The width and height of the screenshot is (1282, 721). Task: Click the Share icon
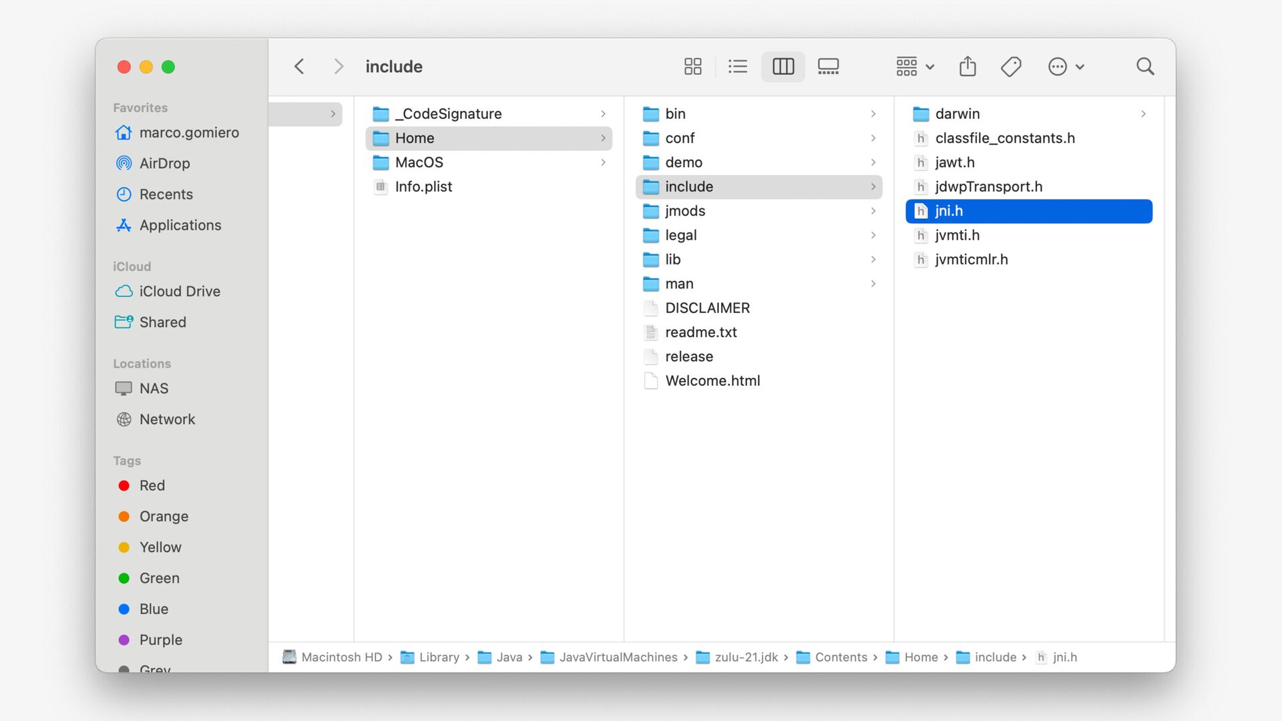click(968, 66)
